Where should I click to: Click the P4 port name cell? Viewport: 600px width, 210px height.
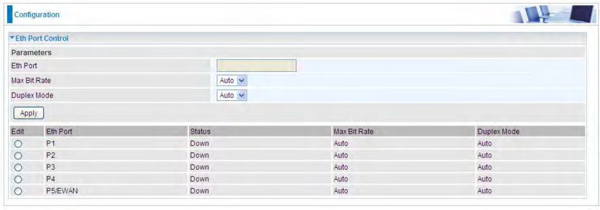51,179
